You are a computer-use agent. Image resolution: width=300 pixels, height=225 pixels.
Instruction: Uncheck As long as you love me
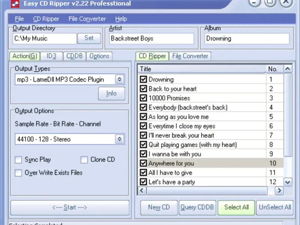click(143, 117)
